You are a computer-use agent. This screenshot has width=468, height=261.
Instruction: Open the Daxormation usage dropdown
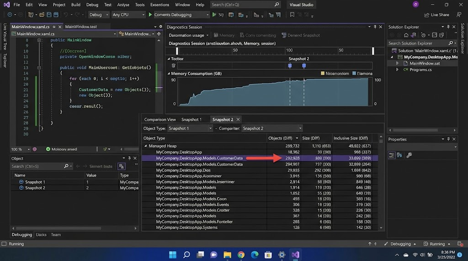pyautogui.click(x=189, y=35)
